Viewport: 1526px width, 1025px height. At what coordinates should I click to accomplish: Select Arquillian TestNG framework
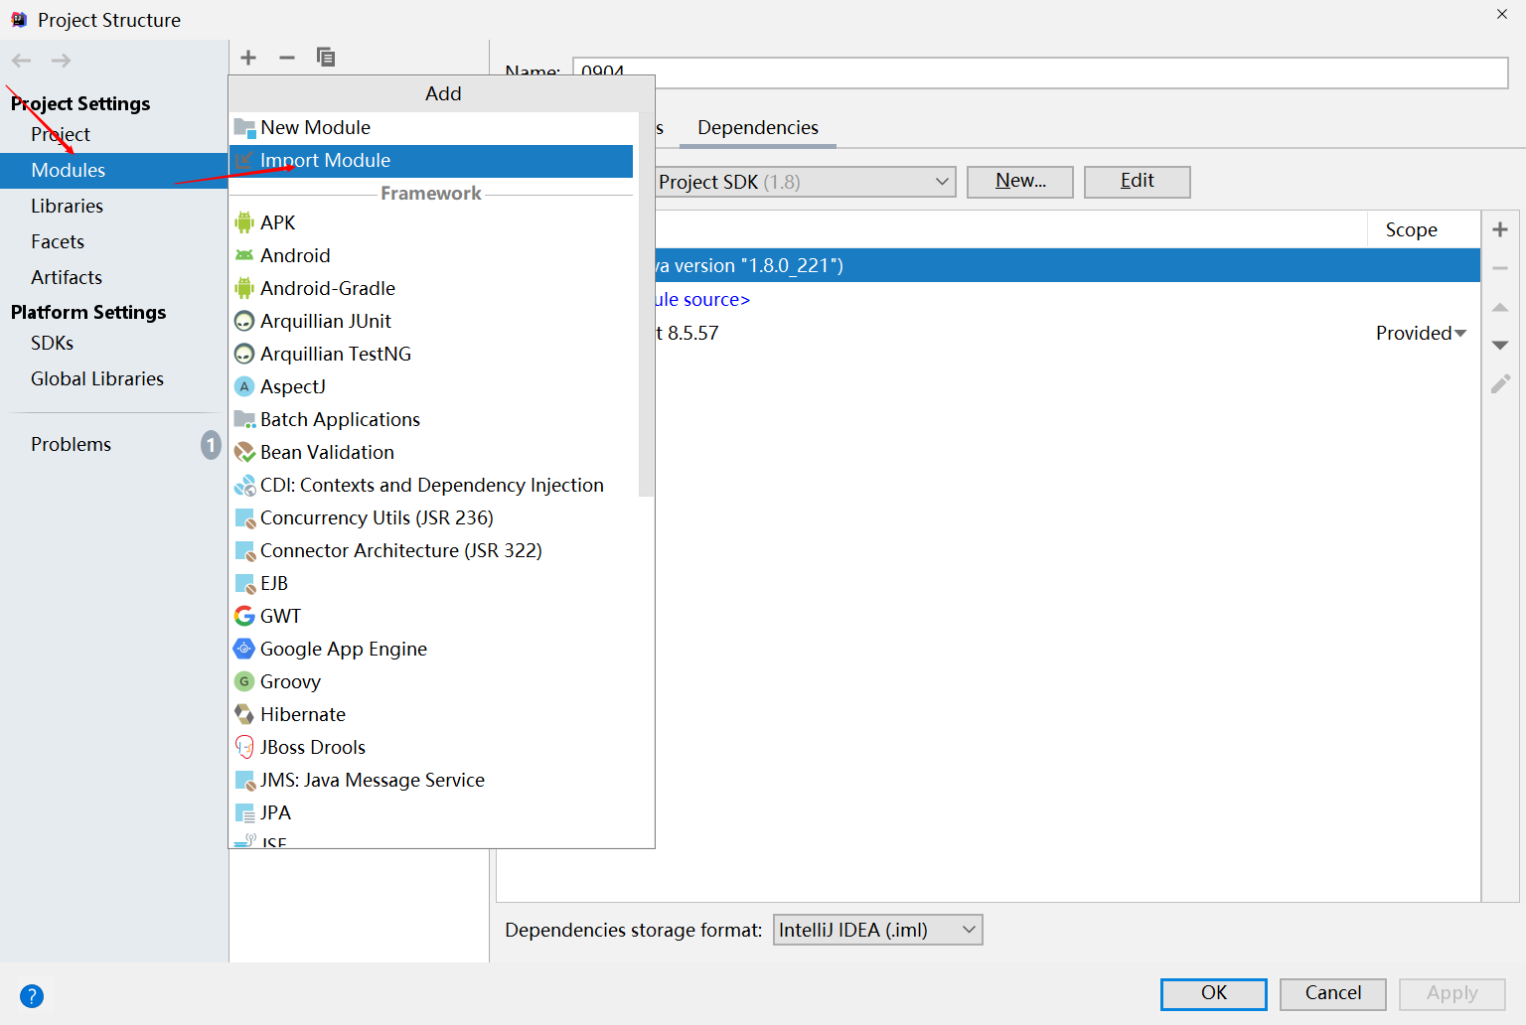[431, 354]
